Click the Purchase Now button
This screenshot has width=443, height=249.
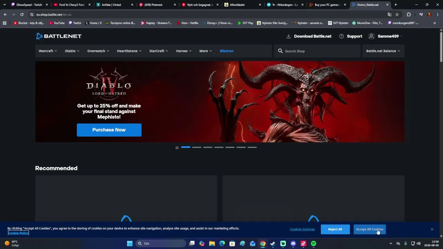click(x=109, y=130)
